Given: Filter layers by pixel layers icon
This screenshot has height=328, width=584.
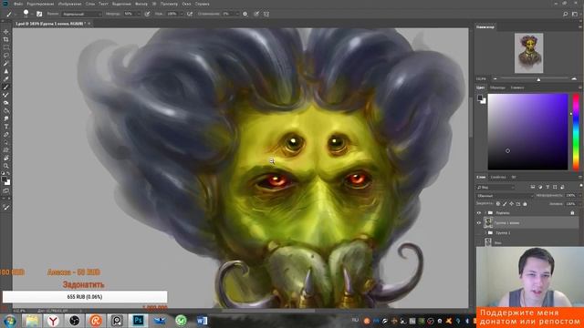Looking at the screenshot, I should 533,187.
